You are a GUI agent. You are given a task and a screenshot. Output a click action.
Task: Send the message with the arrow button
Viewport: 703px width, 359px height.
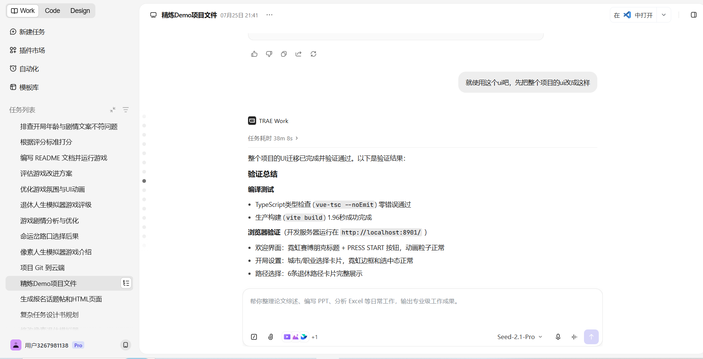pos(591,337)
